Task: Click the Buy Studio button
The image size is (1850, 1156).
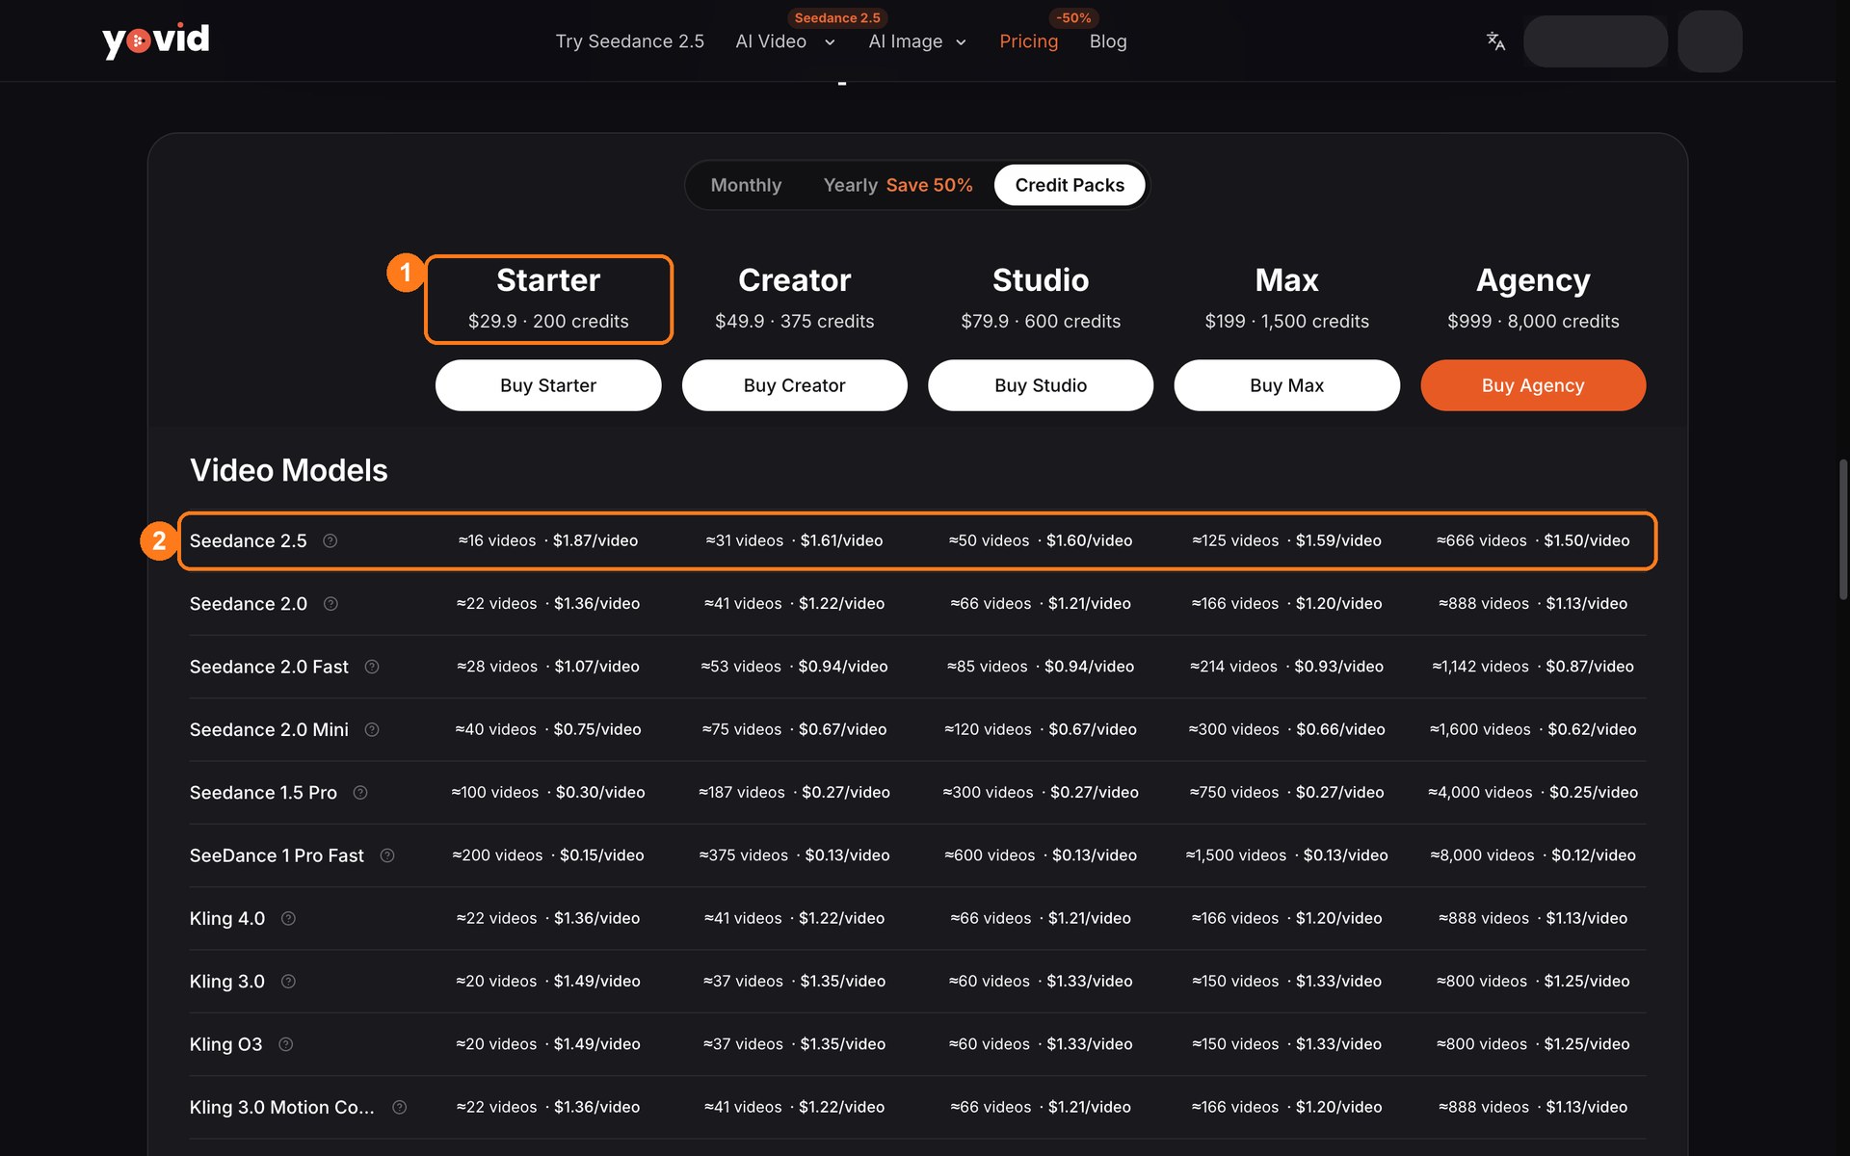Action: coord(1041,385)
